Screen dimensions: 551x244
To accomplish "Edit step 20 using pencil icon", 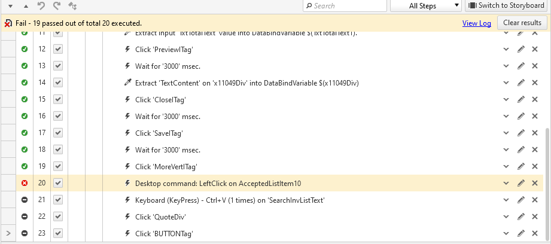I will click(521, 183).
